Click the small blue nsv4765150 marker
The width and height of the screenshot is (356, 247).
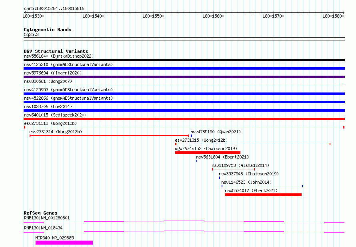pyautogui.click(x=191, y=136)
